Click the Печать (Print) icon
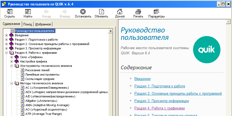Viewport: 232px width, 116px height. pyautogui.click(x=138, y=12)
